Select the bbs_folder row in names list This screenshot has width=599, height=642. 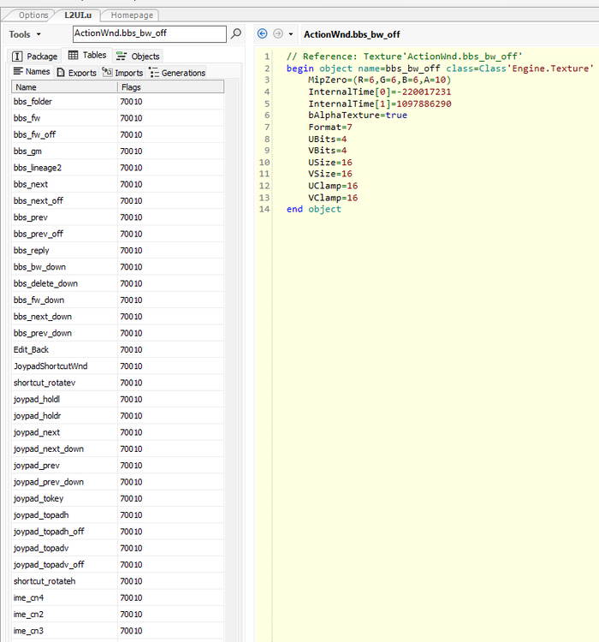(x=33, y=102)
